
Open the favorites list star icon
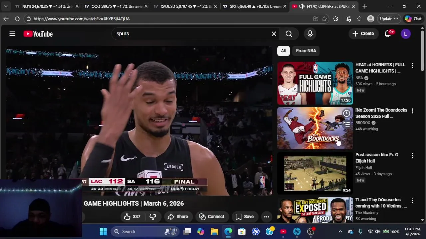[360, 19]
